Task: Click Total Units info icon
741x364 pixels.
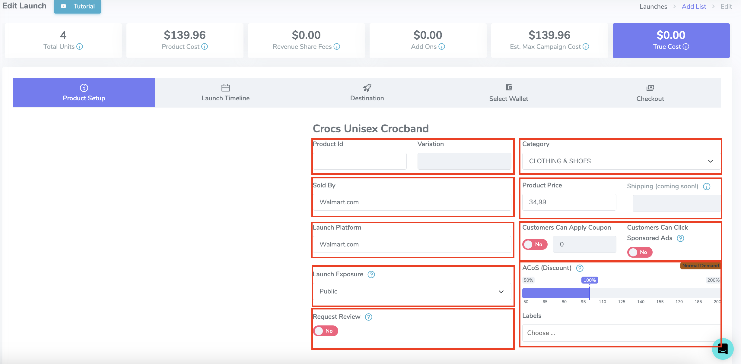Action: [80, 47]
